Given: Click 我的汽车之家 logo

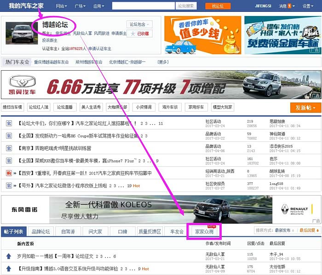Looking at the screenshot, I should (x=26, y=6).
